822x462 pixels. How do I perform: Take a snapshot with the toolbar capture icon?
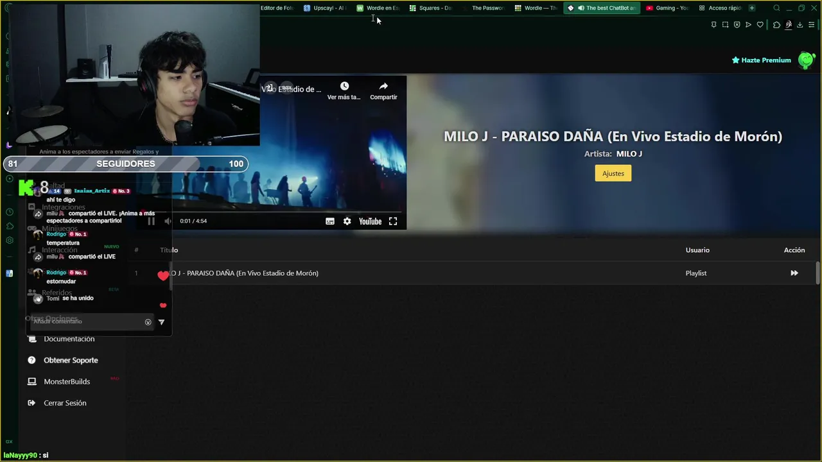725,25
